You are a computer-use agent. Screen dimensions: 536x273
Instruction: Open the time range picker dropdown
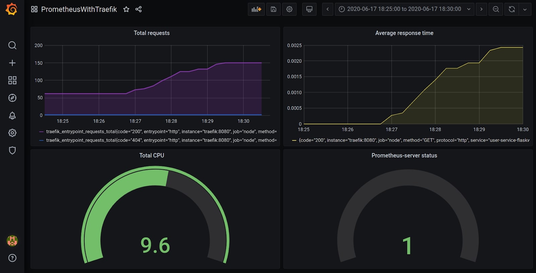point(404,9)
